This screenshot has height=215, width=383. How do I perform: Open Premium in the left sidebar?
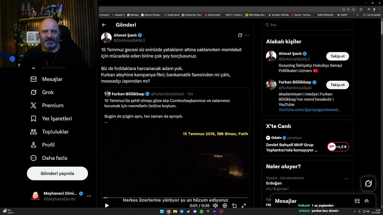tap(47, 105)
